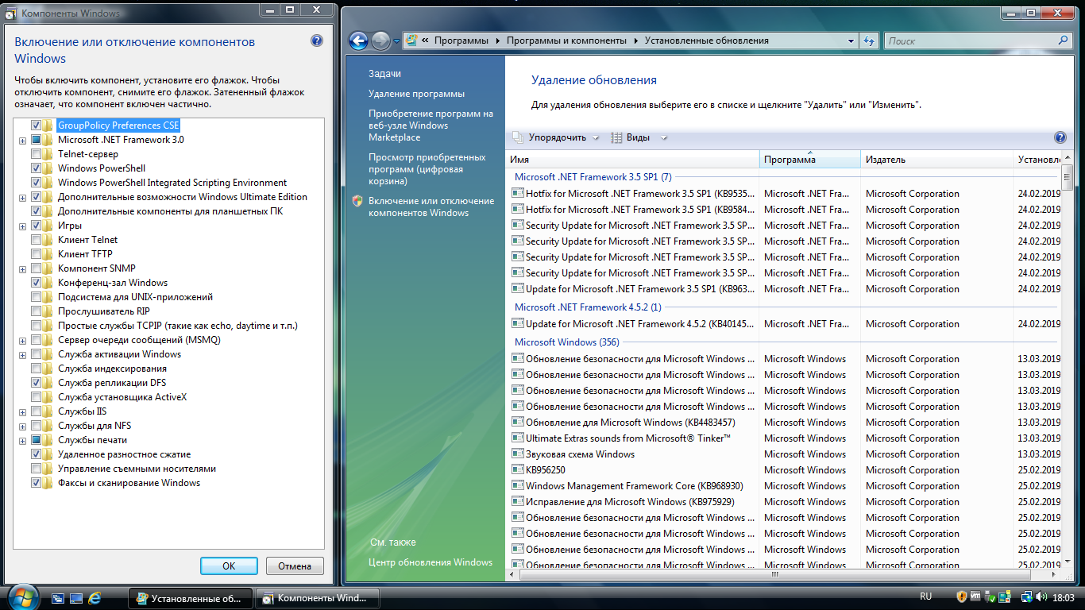Image resolution: width=1085 pixels, height=610 pixels.
Task: Click Программы и компоненты breadcrumb
Action: pyautogui.click(x=566, y=41)
